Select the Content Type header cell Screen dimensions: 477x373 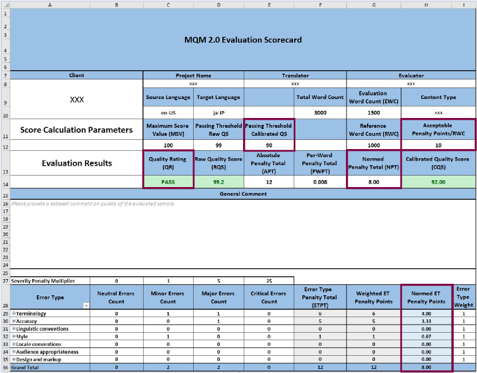click(438, 97)
